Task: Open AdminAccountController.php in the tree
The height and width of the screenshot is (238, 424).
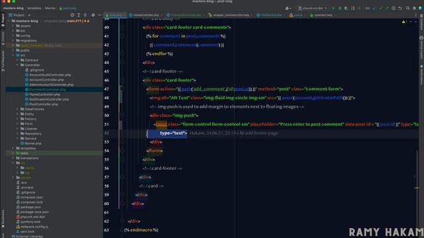Action: (52, 85)
